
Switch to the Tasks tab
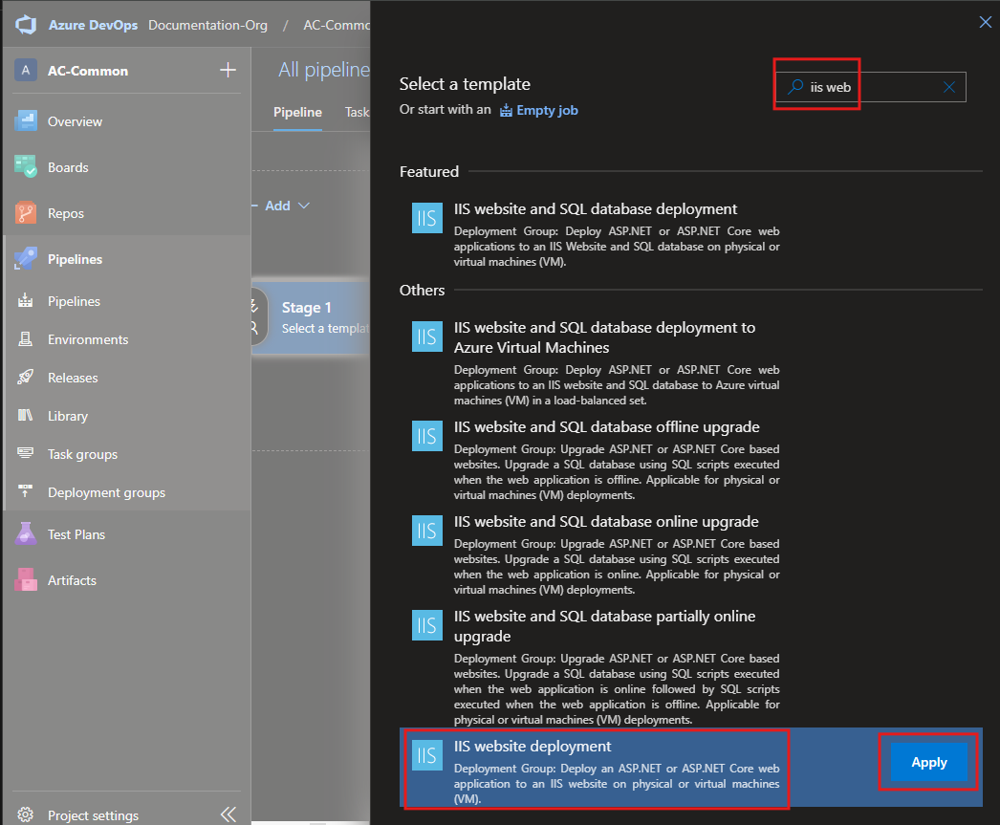358,112
